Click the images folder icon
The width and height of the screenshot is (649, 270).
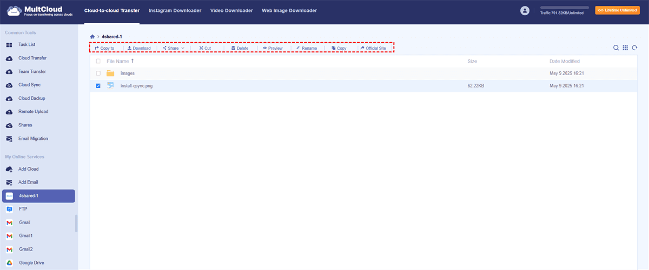(x=110, y=73)
